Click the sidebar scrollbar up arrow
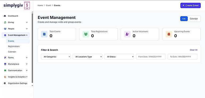 pyautogui.click(x=32, y=12)
